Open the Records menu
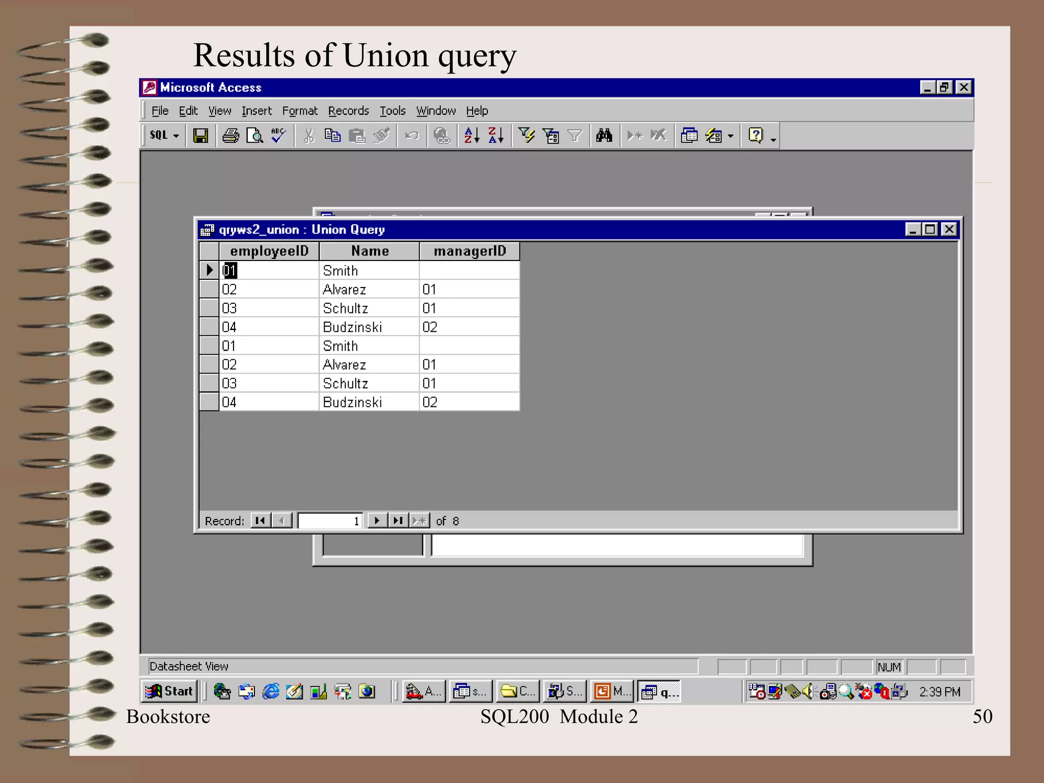Screen dimensions: 1044x783 tap(348, 111)
